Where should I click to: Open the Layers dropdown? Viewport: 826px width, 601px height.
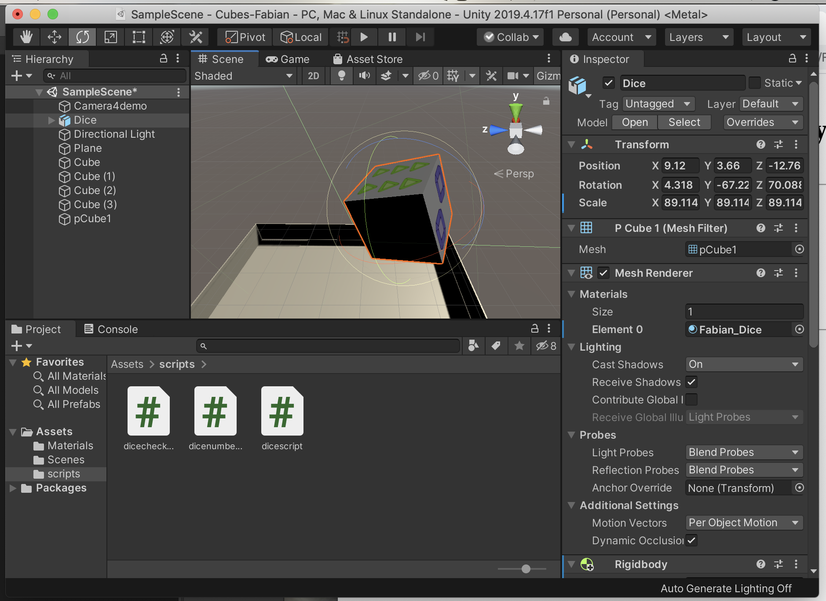tap(698, 37)
